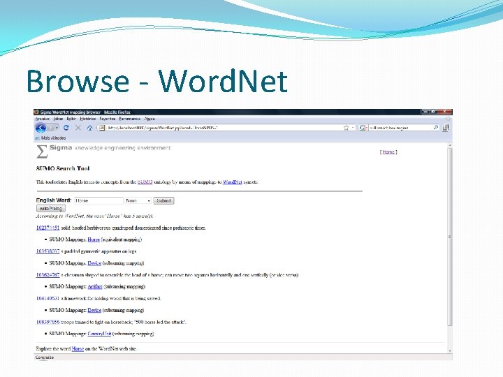Image resolution: width=503 pixels, height=377 pixels.
Task: Open the back/forward history dropdown arrow
Action: tap(57, 128)
